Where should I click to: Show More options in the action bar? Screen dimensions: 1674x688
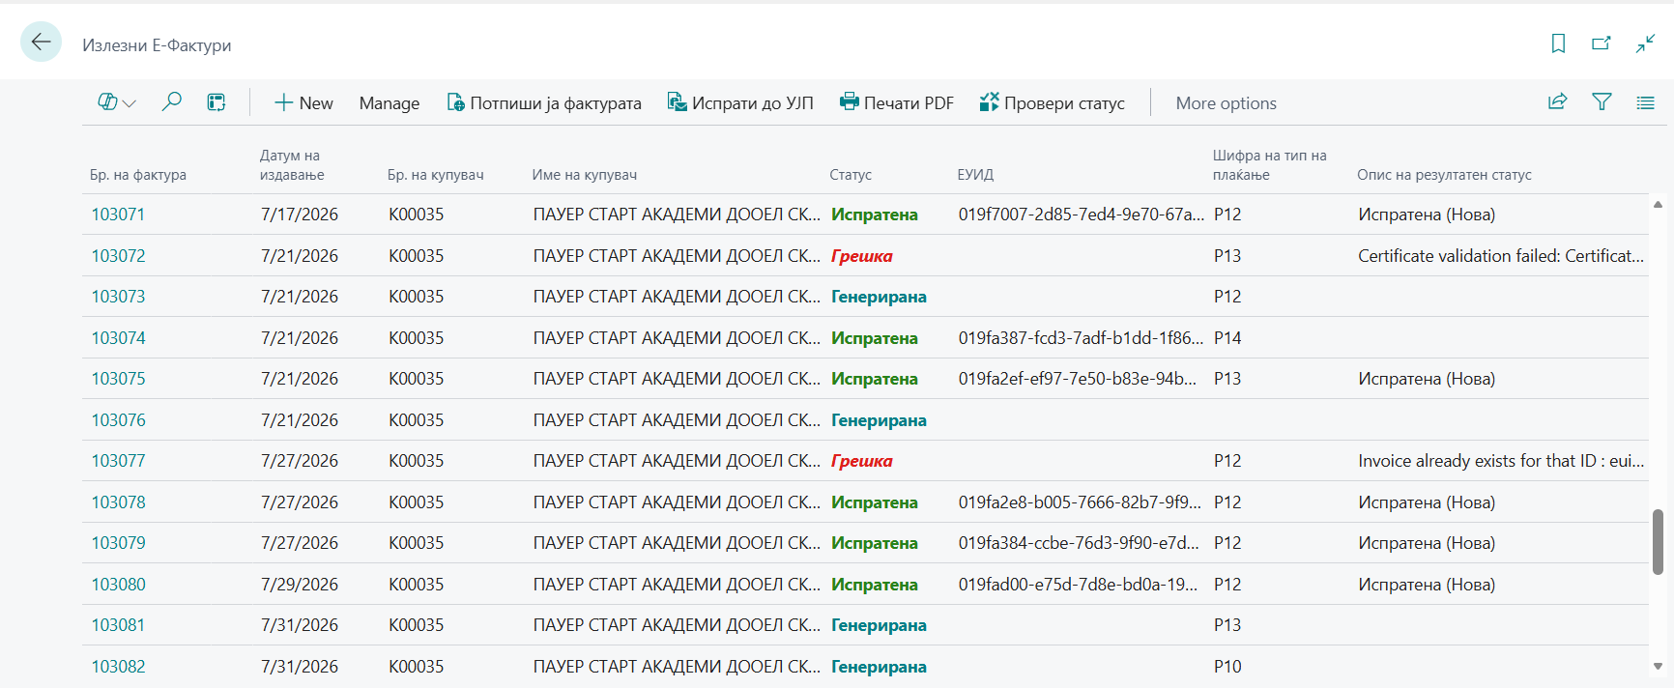point(1226,103)
